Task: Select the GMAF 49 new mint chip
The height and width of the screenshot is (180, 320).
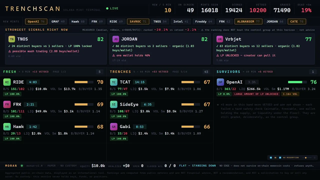Action: (58, 21)
